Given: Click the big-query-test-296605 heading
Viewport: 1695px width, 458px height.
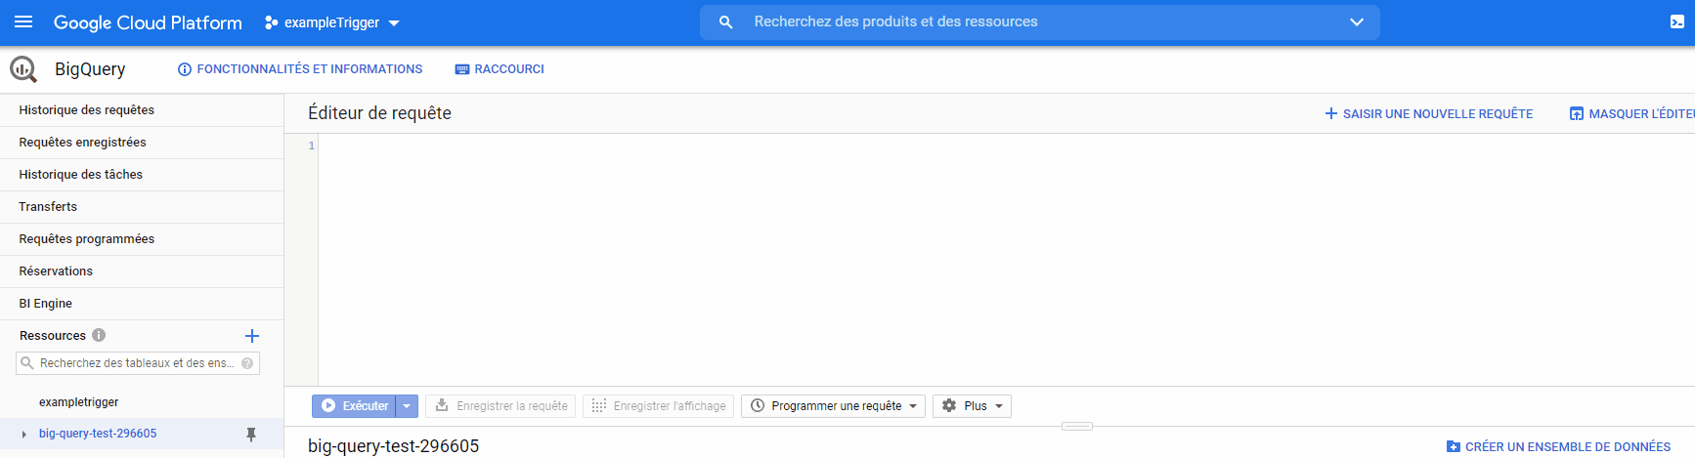Looking at the screenshot, I should (x=393, y=446).
